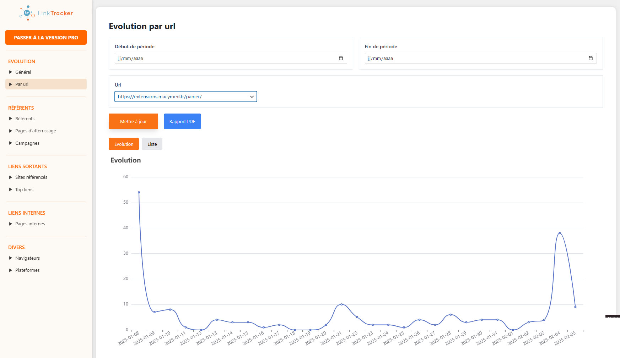The image size is (620, 358).
Task: Click the arrow beside Général
Action: [11, 72]
